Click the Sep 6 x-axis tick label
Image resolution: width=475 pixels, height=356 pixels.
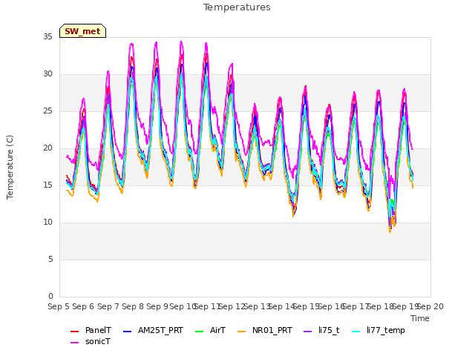(83, 306)
